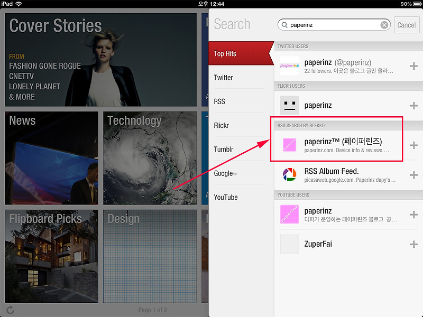Add ZuperFai with plus icon

pos(413,244)
